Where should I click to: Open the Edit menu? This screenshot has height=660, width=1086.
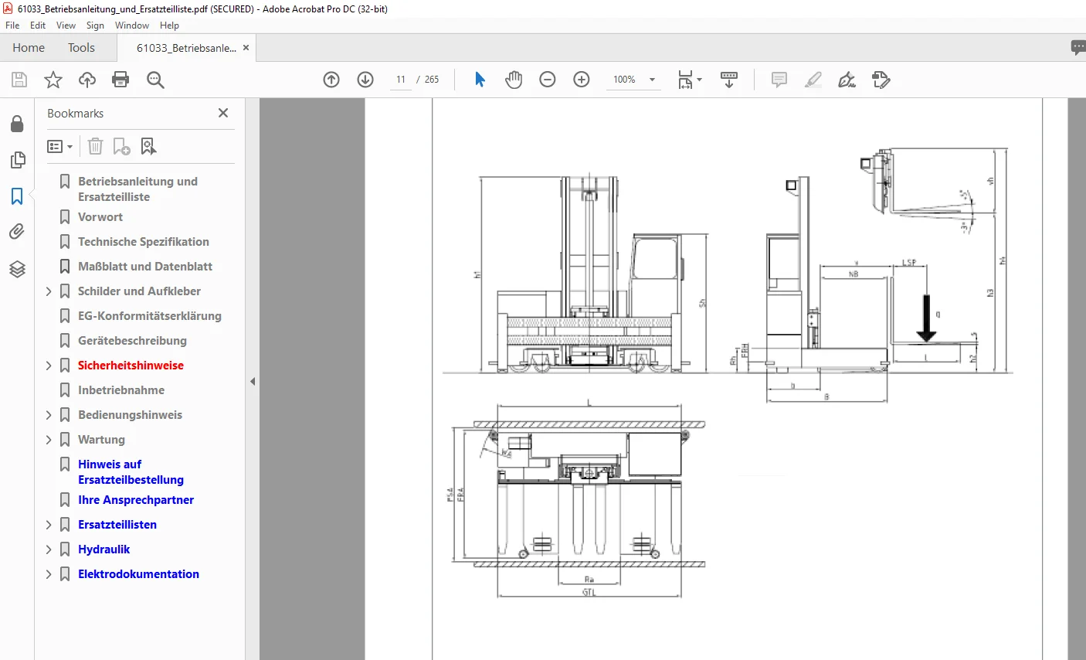(x=38, y=26)
